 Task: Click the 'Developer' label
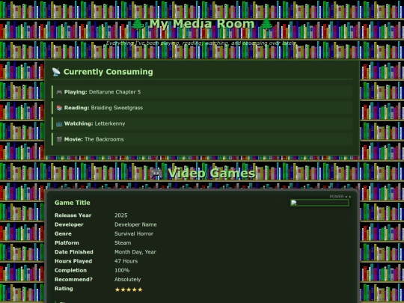(69, 224)
